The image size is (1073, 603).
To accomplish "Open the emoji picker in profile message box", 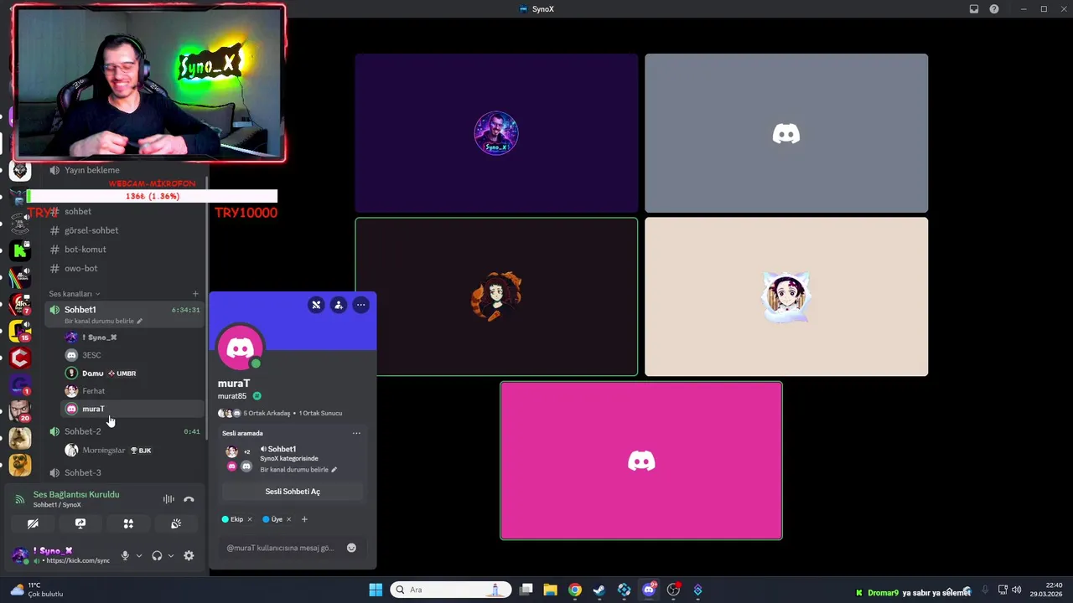I will (x=351, y=548).
